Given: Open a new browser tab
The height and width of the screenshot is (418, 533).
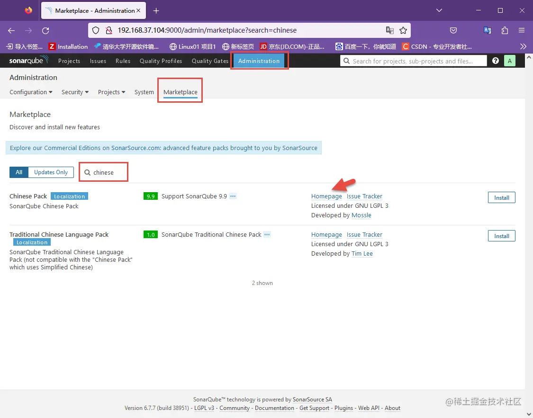Looking at the screenshot, I should point(156,11).
